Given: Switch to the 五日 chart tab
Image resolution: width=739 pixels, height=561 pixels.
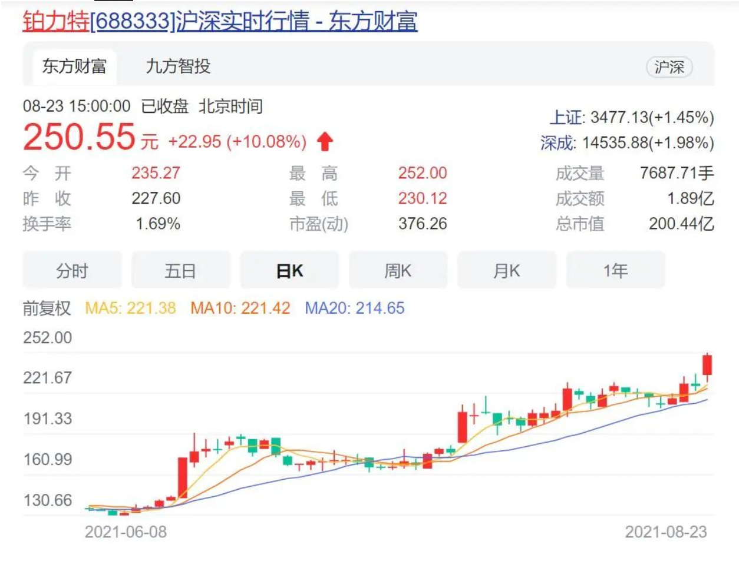Looking at the screenshot, I should (x=180, y=270).
